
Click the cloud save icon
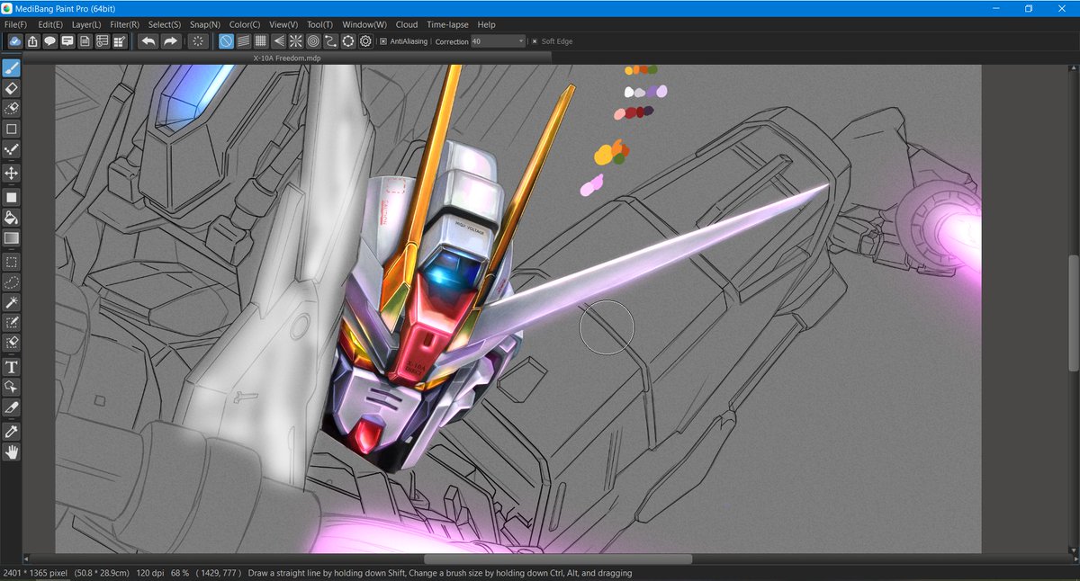(15, 41)
